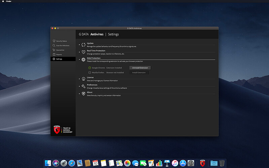This screenshot has width=269, height=168.
Task: Click the Real Time Protection shield icon
Action: pos(83,52)
